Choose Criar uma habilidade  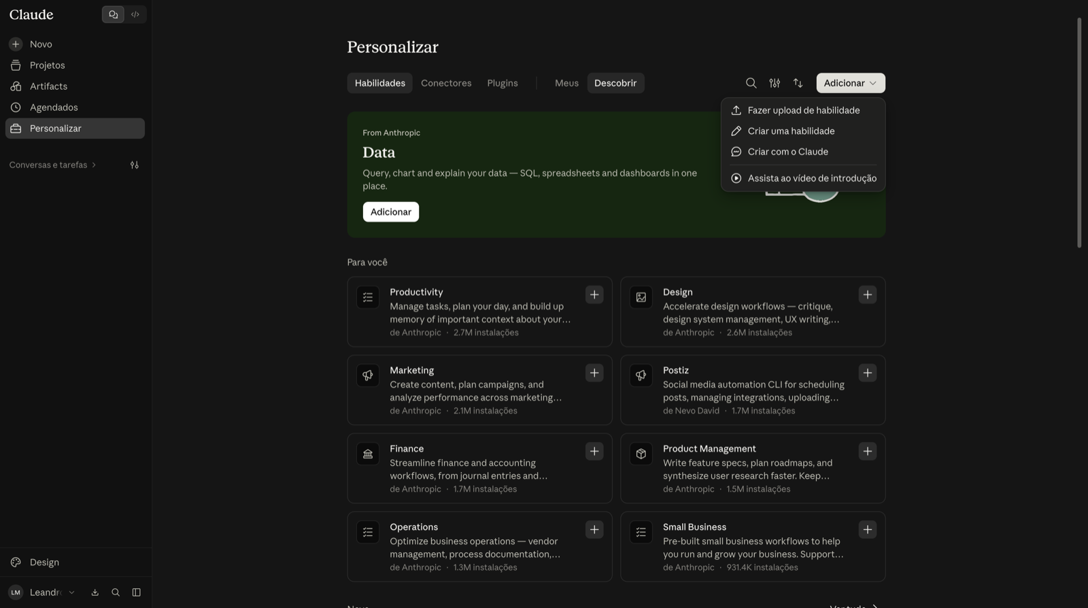803,131
